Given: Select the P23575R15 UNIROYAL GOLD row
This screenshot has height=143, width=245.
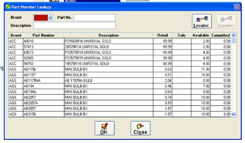Looking at the screenshot, I should [120, 58].
